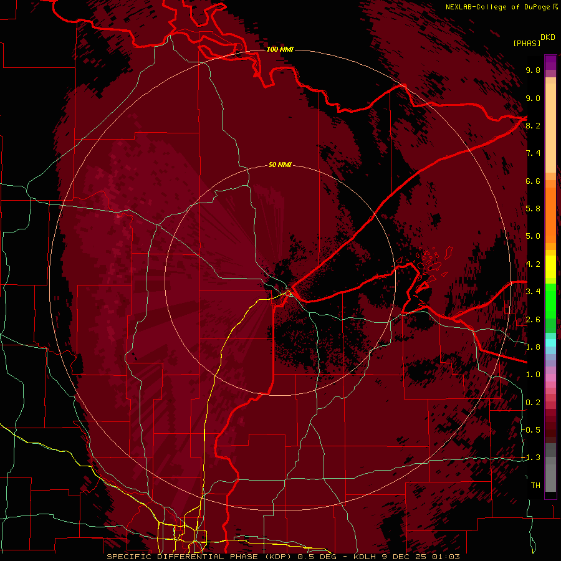Image resolution: width=561 pixels, height=561 pixels.
Task: Click the "DKD" units label above the color bar
Action: click(548, 37)
